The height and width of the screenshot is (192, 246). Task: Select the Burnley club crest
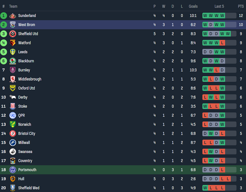pyautogui.click(x=13, y=70)
